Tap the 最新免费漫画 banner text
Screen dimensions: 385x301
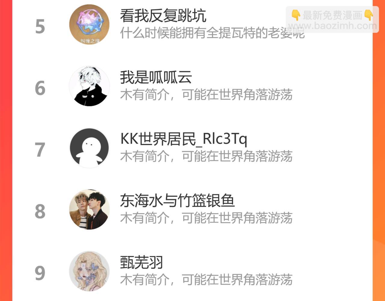tap(332, 15)
